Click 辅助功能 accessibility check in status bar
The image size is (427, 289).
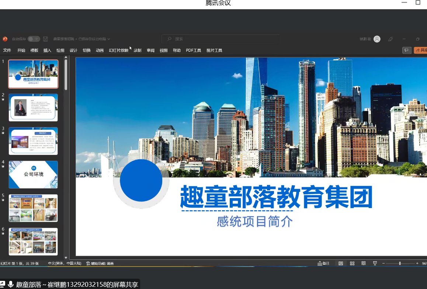[100, 263]
